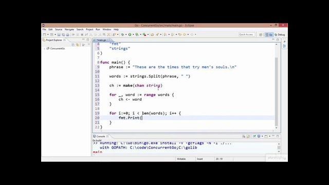Click line 13 'make(chan string)' code
This screenshot has width=329, height=185.
[x=143, y=85]
